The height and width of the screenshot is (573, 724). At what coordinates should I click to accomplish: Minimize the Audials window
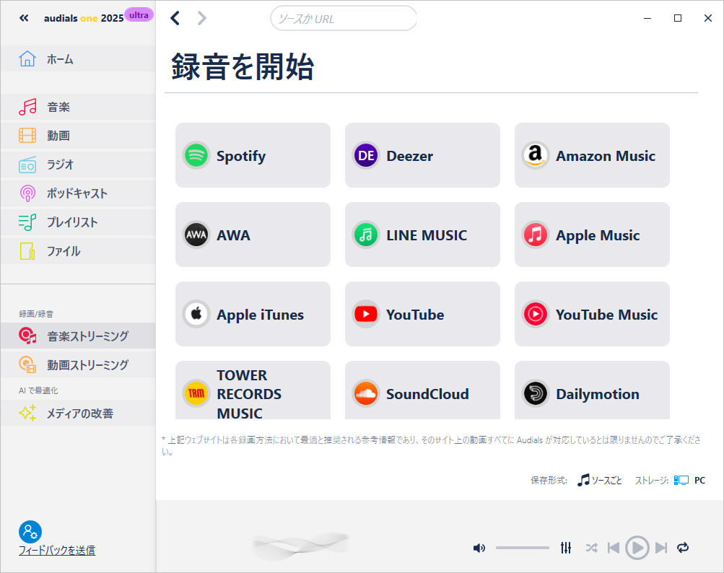[647, 18]
